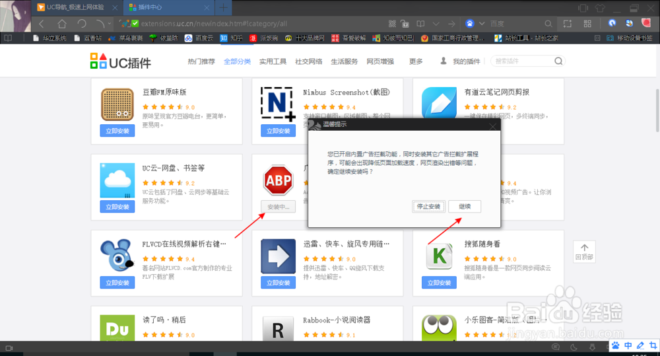Open the 读了吗·稍后 plugin title
The height and width of the screenshot is (356, 660).
tap(164, 320)
